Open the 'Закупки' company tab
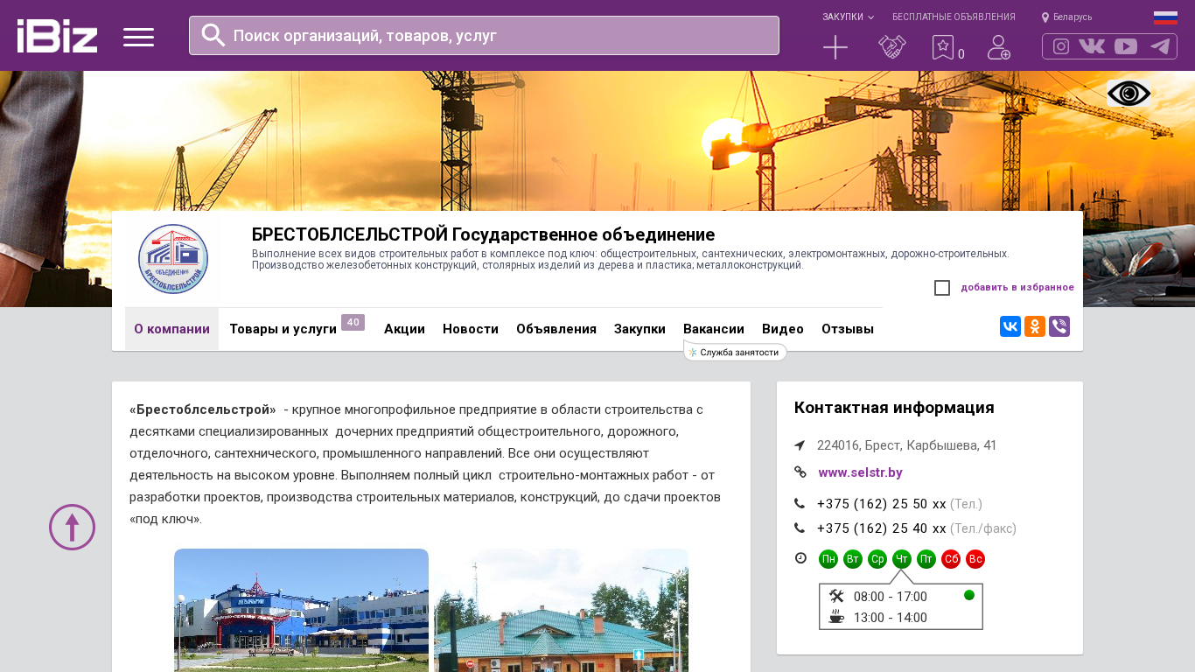 [x=639, y=329]
